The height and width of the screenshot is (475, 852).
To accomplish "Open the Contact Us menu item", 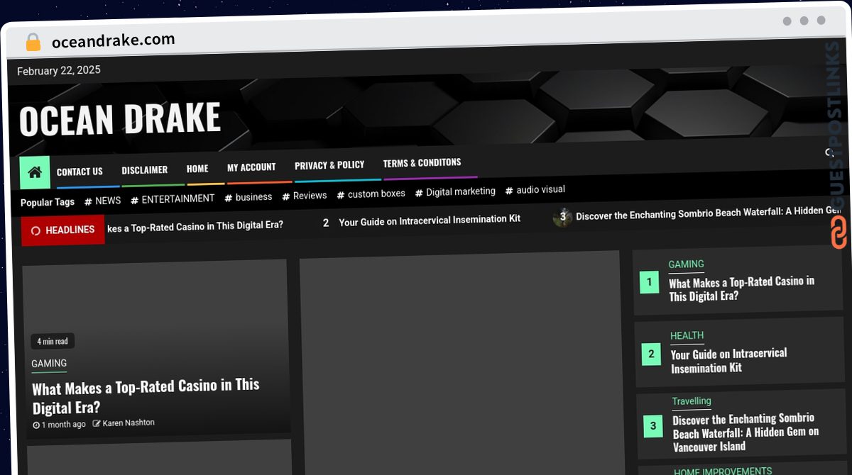I will pos(80,172).
